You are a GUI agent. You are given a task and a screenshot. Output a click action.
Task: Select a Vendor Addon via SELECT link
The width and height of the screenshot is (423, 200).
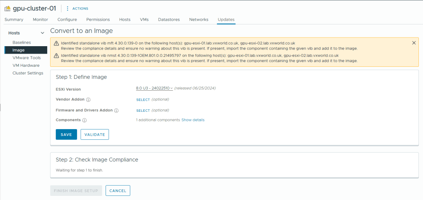pos(143,99)
